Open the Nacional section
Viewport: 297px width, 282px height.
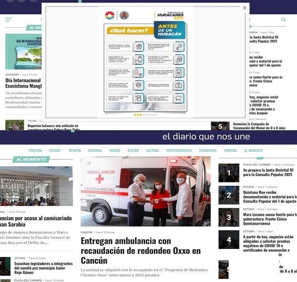95,150
